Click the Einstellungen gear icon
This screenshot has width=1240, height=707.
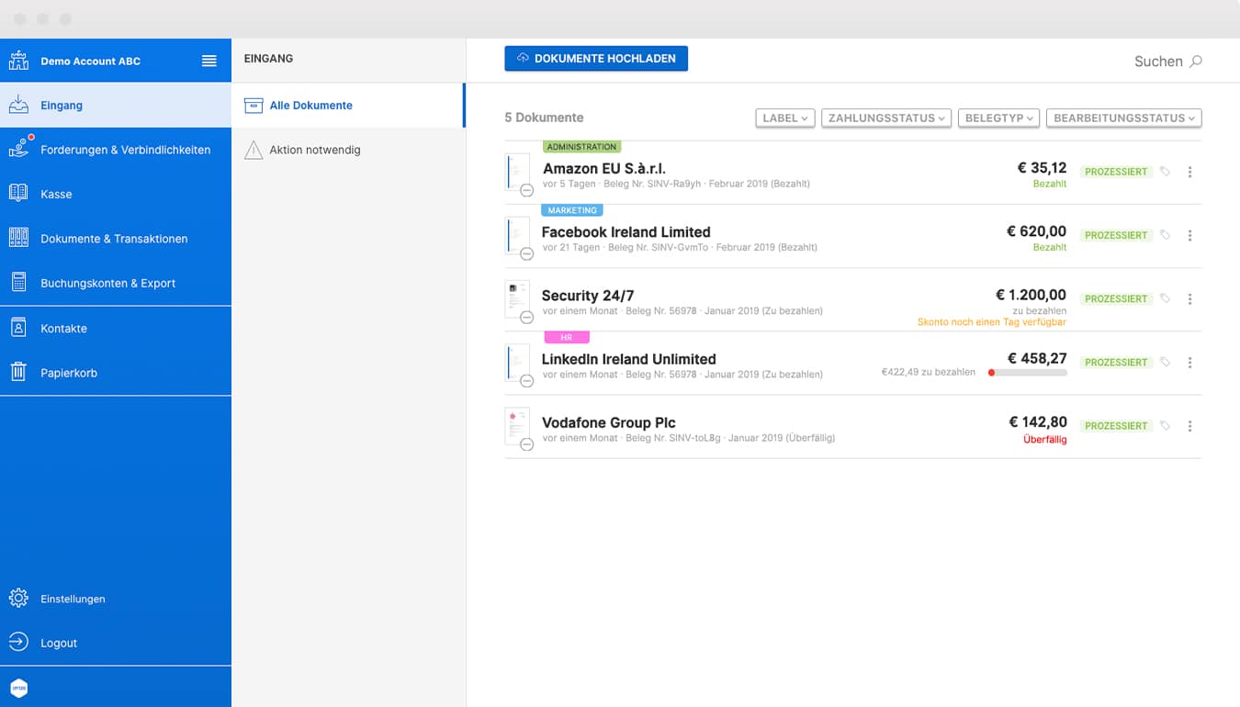click(x=18, y=599)
